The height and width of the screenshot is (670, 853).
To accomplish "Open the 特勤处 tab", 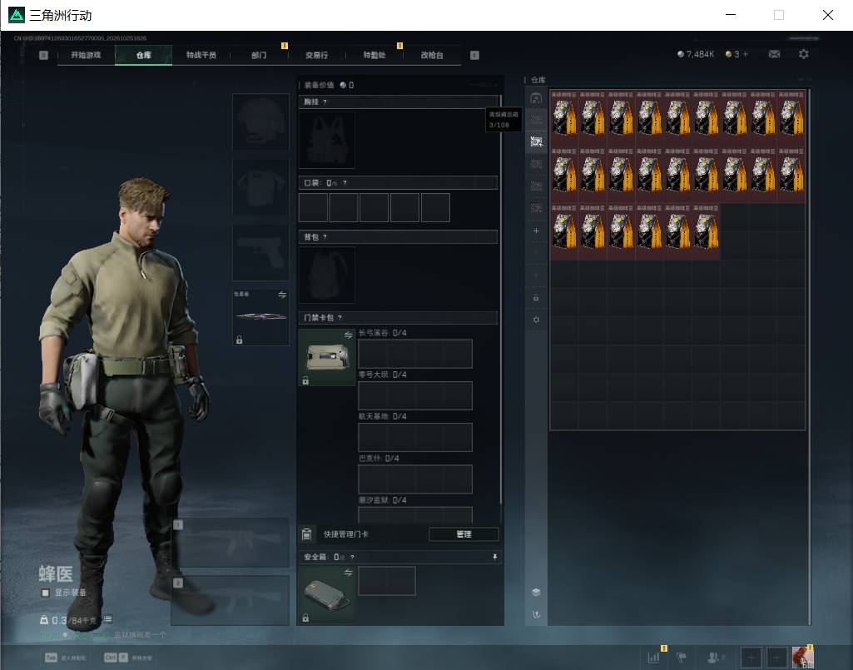I will tap(374, 55).
